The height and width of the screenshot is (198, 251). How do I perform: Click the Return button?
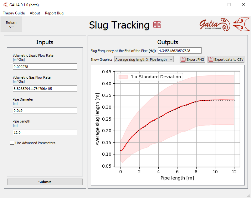click(x=11, y=24)
